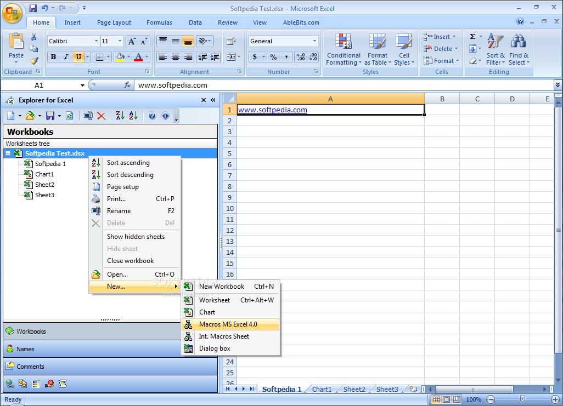Toggle Underline formatting

pyautogui.click(x=78, y=57)
